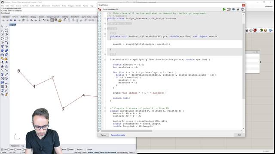Image resolution: width=275 pixels, height=154 pixels.
Task: Collapse simplifyPolyline method at line 64
Action: [x=105, y=59]
